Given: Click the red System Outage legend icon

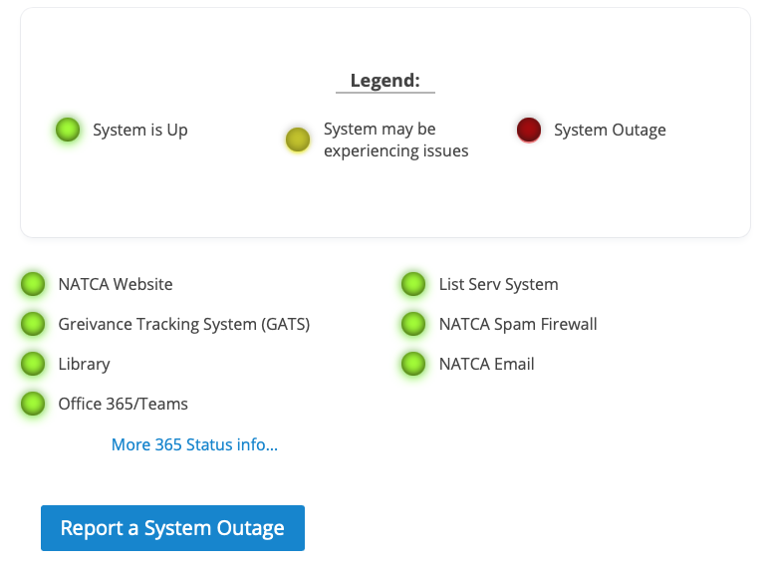Looking at the screenshot, I should click(529, 130).
